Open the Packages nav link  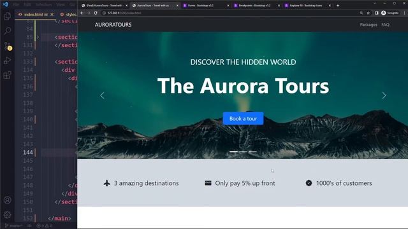coord(368,25)
